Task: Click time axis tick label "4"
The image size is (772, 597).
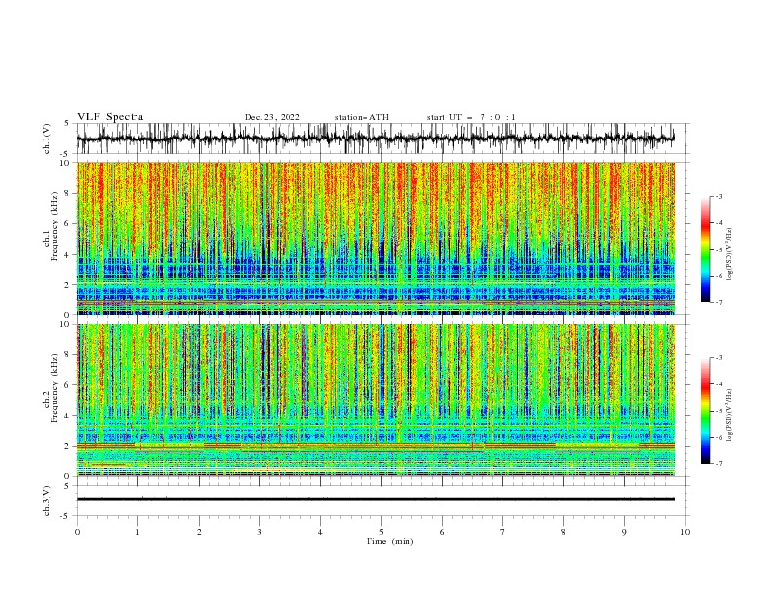Action: pos(320,532)
